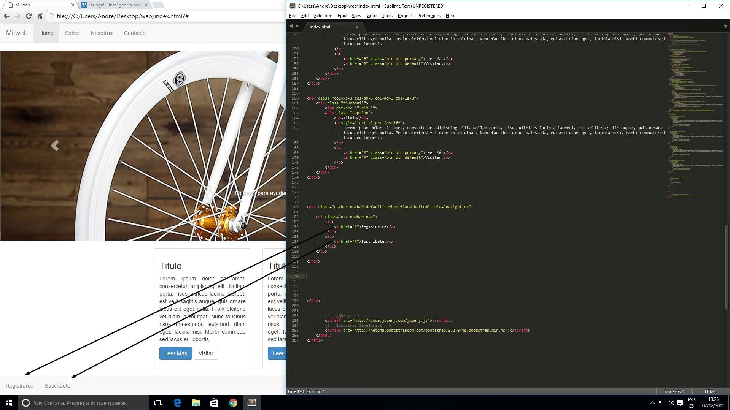730x410 pixels.
Task: Open the Project menu
Action: (405, 16)
